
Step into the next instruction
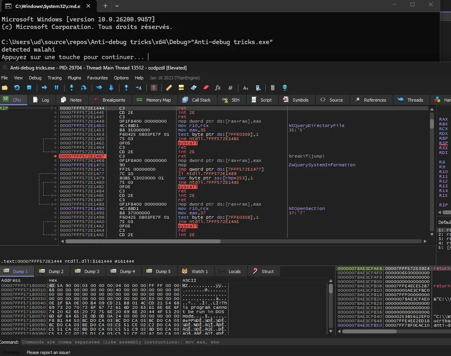[x=72, y=88]
